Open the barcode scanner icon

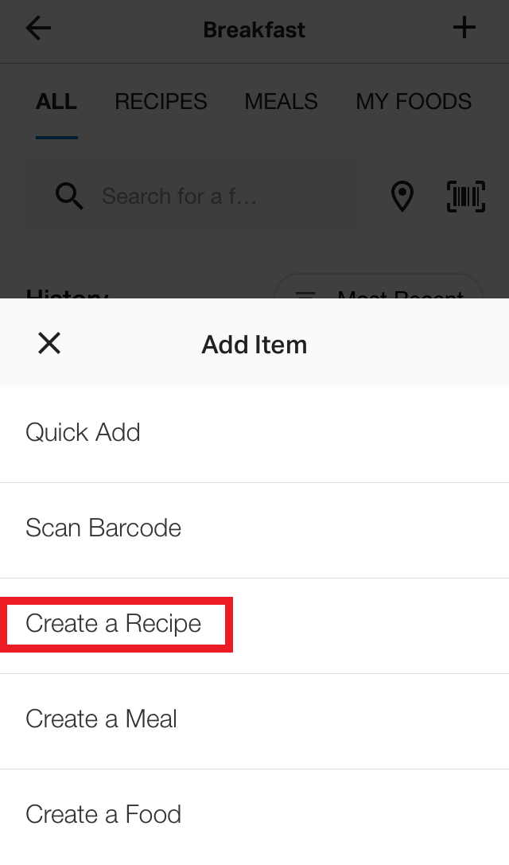pyautogui.click(x=466, y=197)
